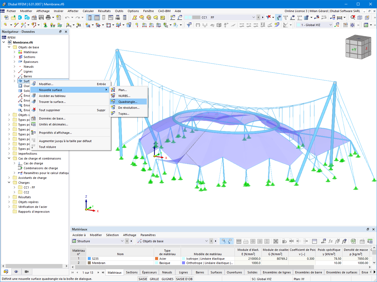Click the formula fx icon in table toolbar
377x282 pixels.
pos(330,241)
